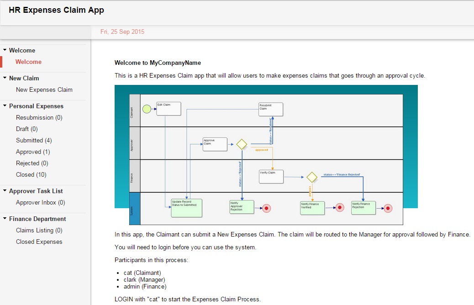474x305 pixels.
Task: View Resubmission (0) expenses
Action: coord(39,117)
